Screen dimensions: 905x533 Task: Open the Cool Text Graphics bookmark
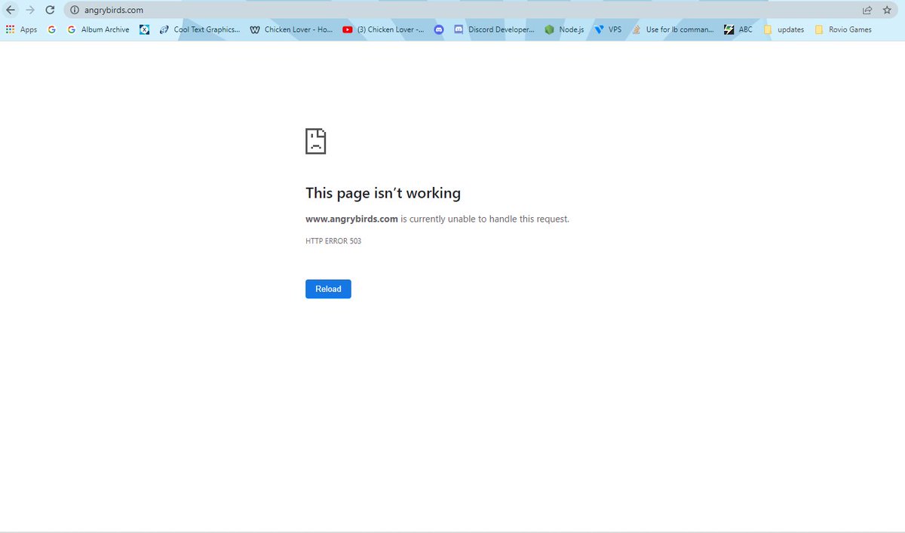200,29
